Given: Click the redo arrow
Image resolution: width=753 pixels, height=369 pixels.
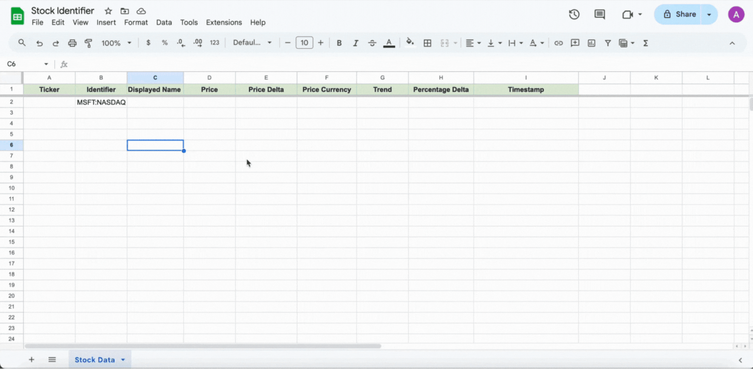Looking at the screenshot, I should tap(56, 43).
